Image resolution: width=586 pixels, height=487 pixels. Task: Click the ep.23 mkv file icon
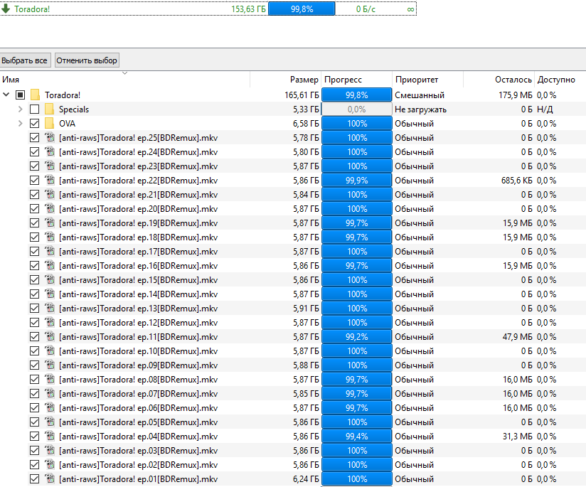tap(50, 166)
